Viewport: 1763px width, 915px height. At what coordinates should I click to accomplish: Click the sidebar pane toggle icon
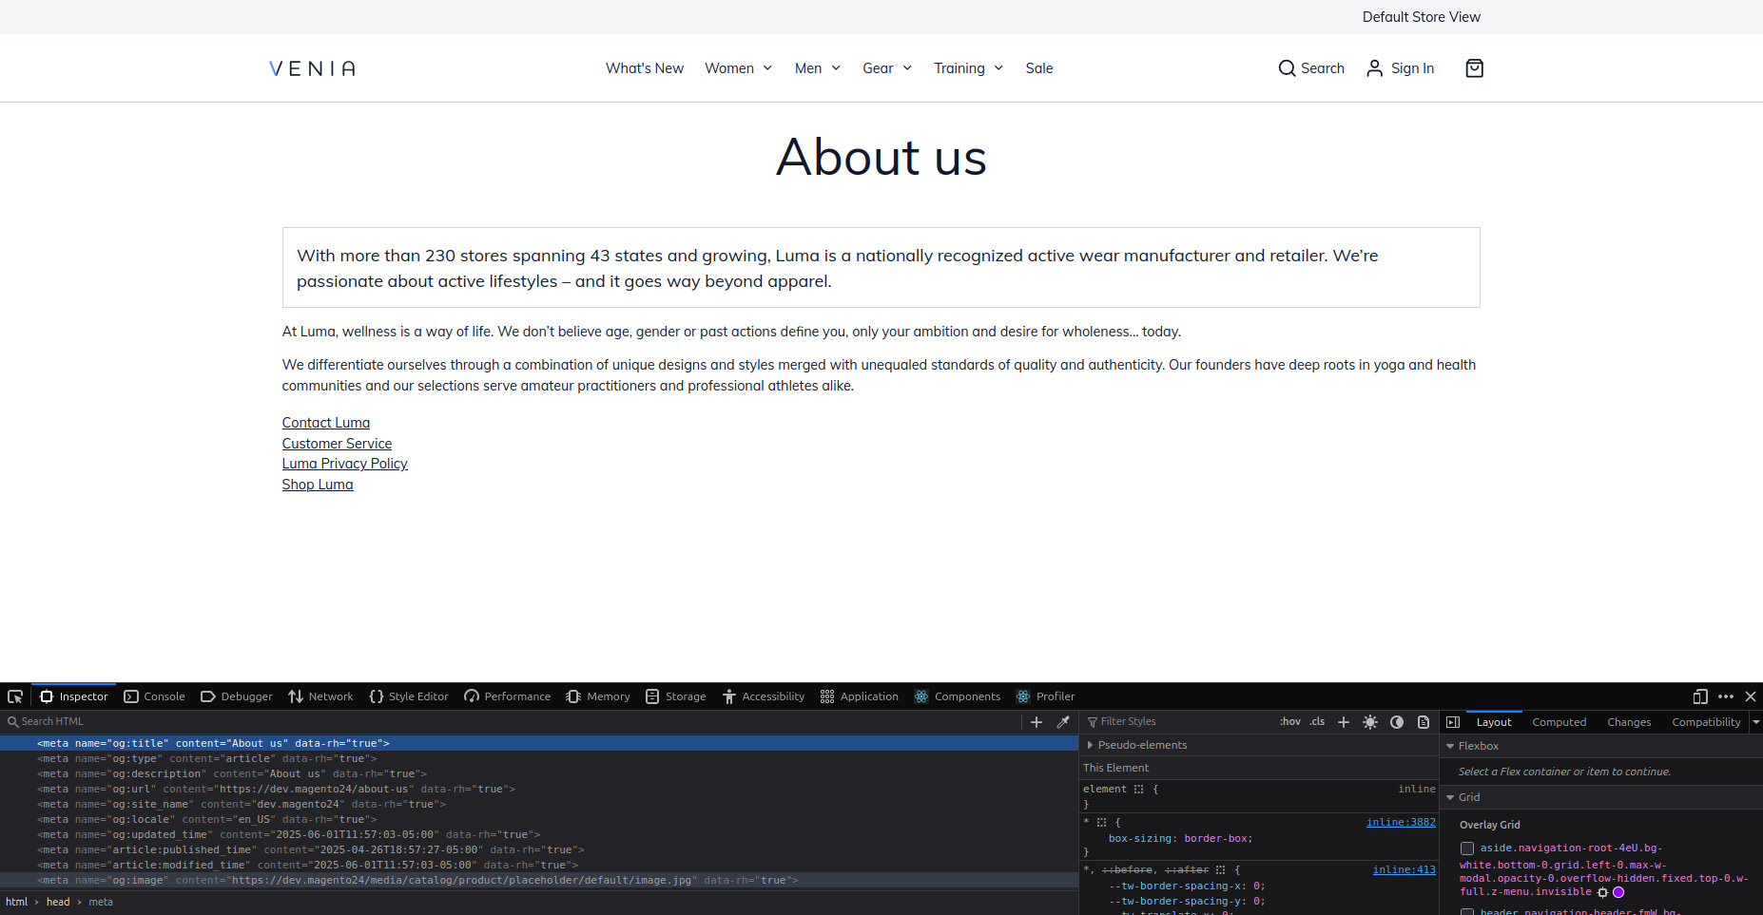click(x=1453, y=722)
